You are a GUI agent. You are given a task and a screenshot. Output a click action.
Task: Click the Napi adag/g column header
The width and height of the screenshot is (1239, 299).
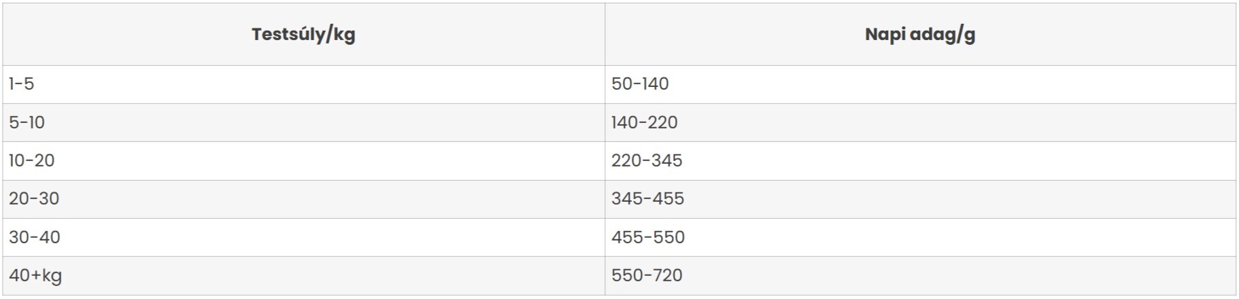[x=920, y=34]
